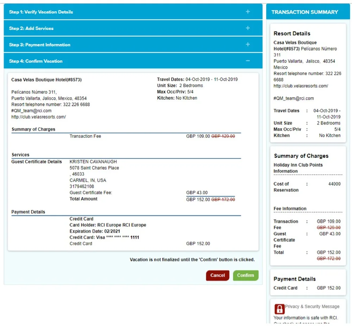Select Step 4: Confirm Vacation header
The width and height of the screenshot is (352, 330).
133,61
